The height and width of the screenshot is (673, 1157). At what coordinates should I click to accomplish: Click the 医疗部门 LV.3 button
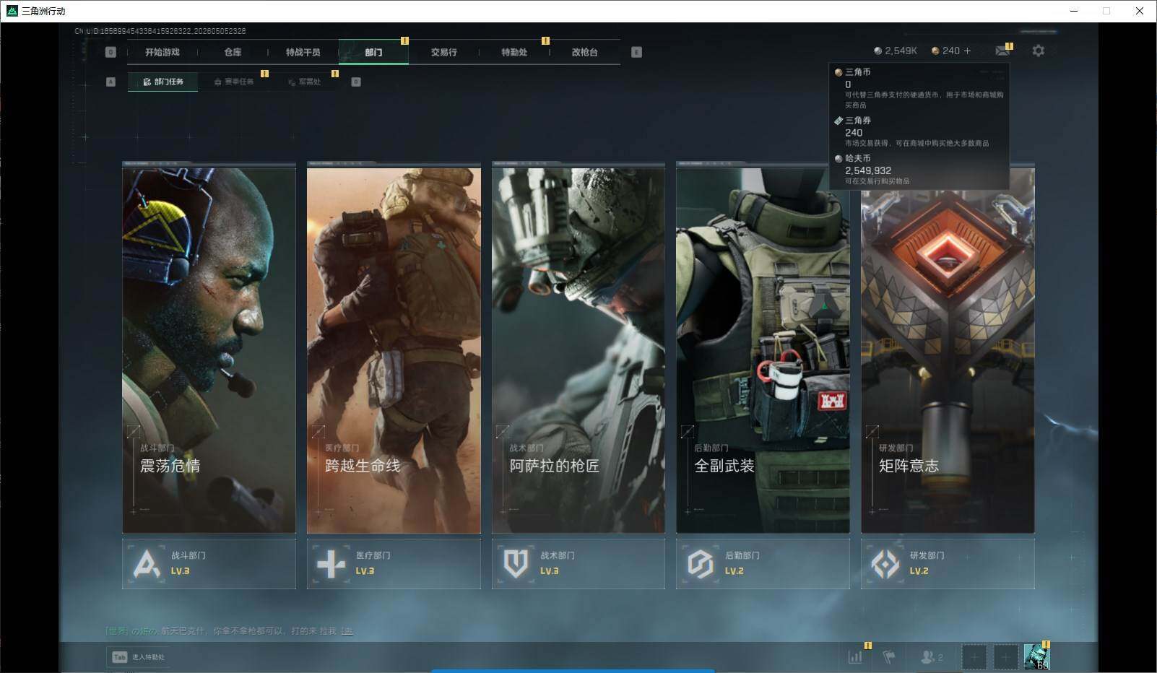394,563
